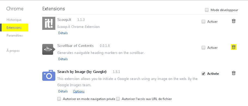The height and width of the screenshot is (106, 248).
Task: Remove Scrollbar of Contents via trash icon
Action: [234, 47]
